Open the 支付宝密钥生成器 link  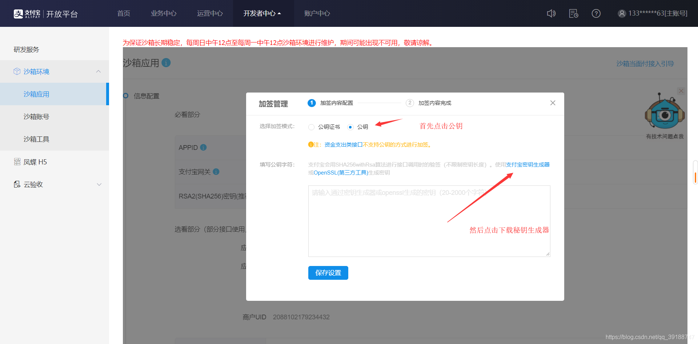(x=528, y=165)
